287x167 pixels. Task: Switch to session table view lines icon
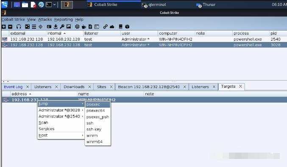[x=34, y=27]
